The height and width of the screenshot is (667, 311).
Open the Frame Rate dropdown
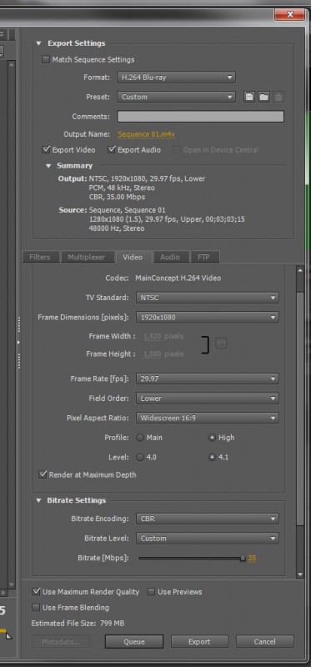pyautogui.click(x=207, y=379)
